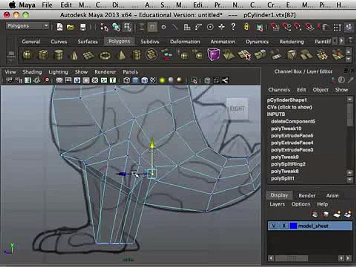Image resolution: width=356 pixels, height=267 pixels.
Task: Open Layers menu in Layer Editor
Action: 277,204
